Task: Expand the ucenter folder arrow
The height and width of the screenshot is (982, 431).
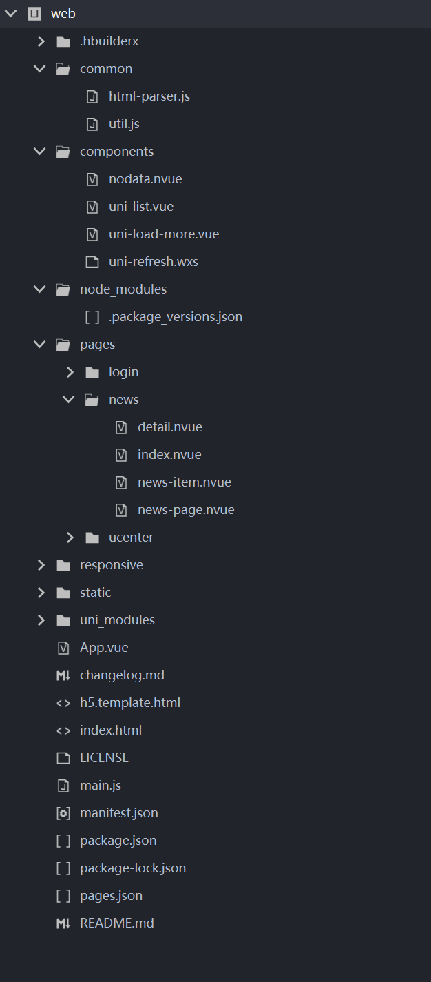Action: (70, 538)
